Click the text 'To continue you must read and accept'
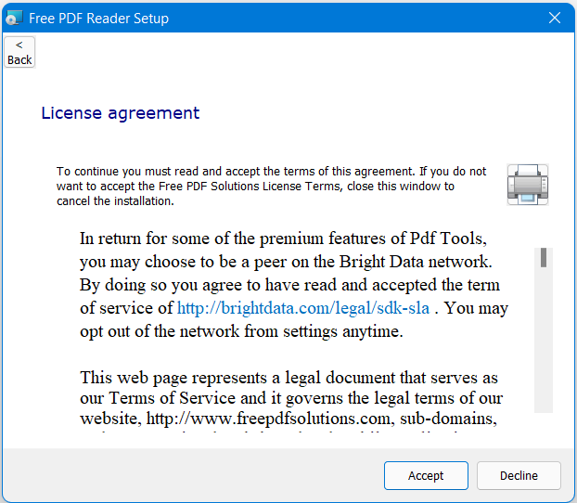 click(158, 172)
